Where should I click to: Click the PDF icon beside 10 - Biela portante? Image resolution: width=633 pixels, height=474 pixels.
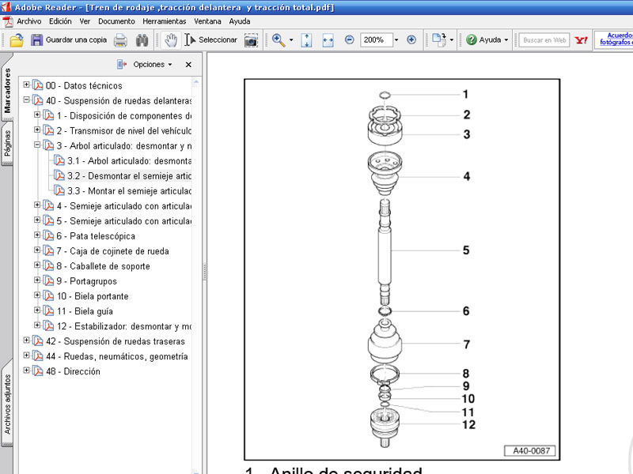(x=48, y=295)
